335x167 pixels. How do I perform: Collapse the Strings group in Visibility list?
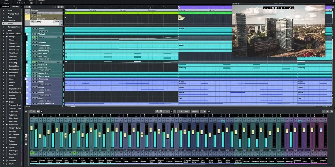7,37
